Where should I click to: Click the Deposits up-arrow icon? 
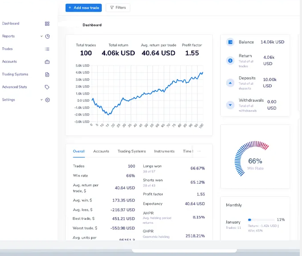(230, 83)
